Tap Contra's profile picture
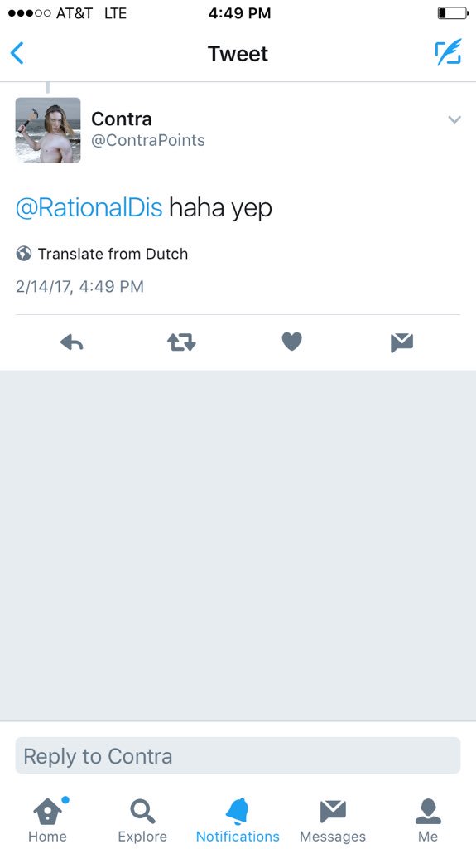The height and width of the screenshot is (849, 476). click(x=48, y=130)
